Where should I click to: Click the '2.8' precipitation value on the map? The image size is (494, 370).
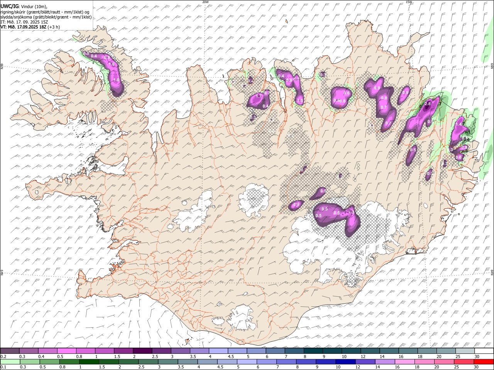(428, 104)
